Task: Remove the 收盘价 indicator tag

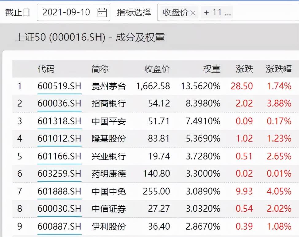Action: tap(193, 13)
